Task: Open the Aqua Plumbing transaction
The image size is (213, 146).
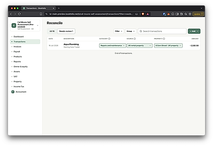Action: 71,44
